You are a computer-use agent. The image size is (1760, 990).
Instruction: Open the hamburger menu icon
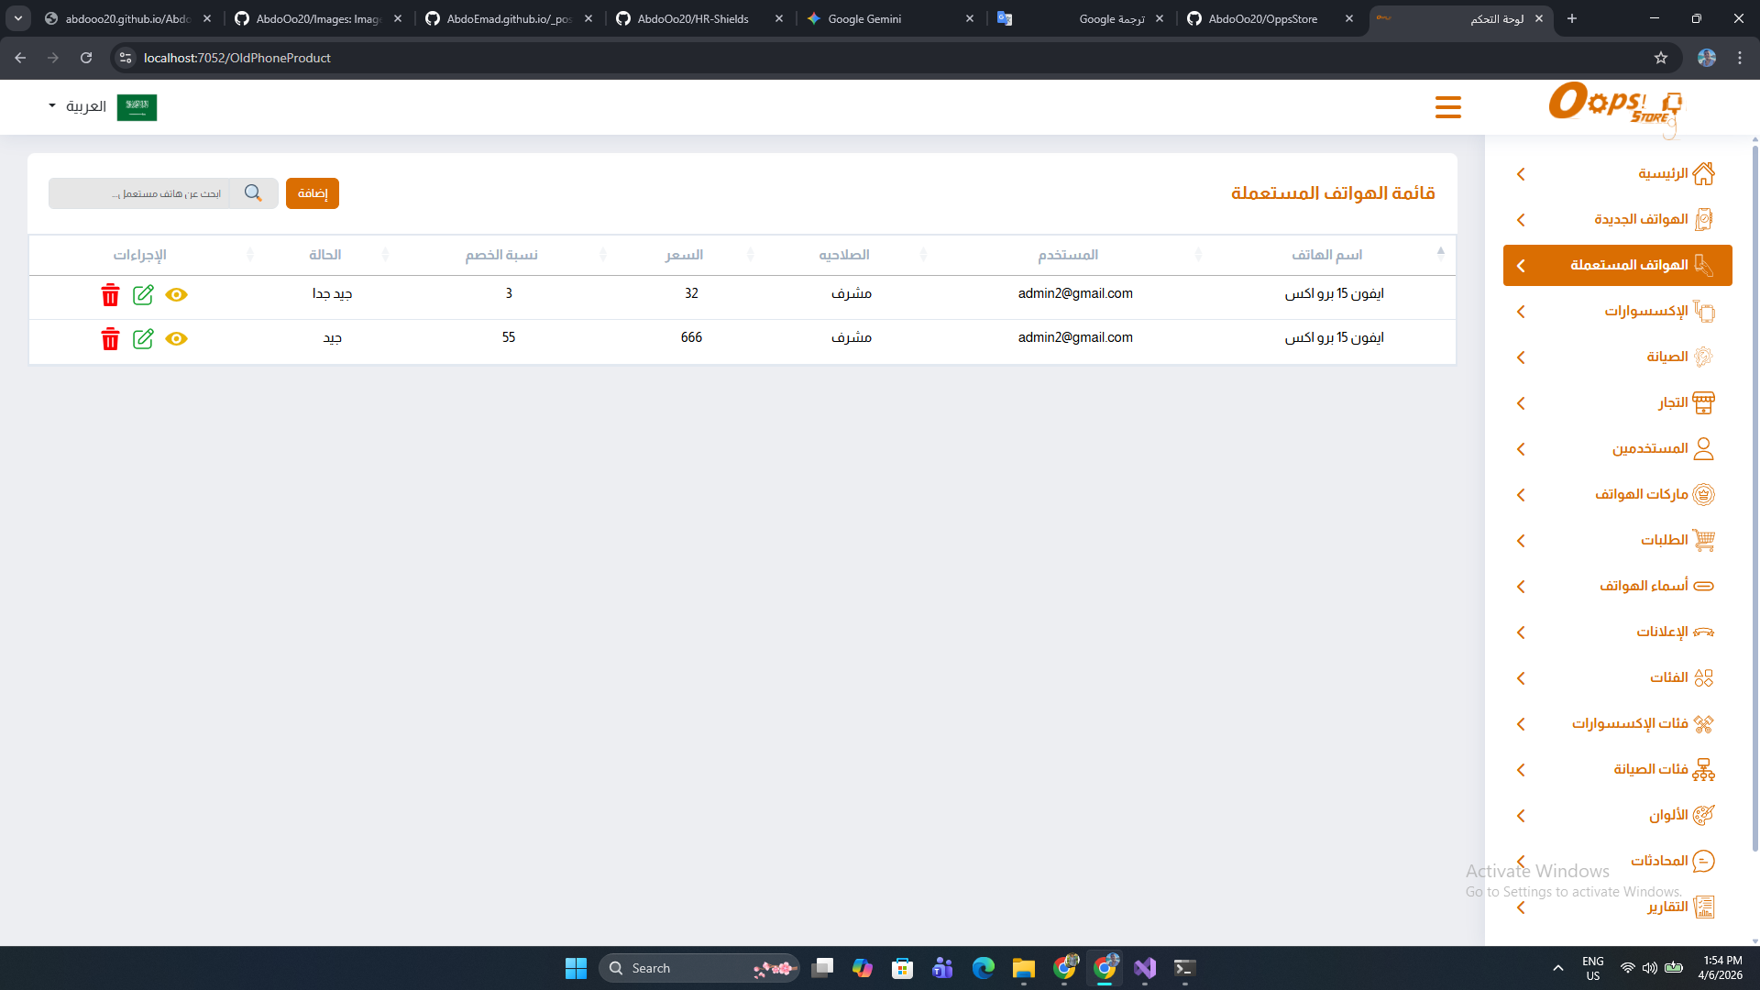(1447, 107)
